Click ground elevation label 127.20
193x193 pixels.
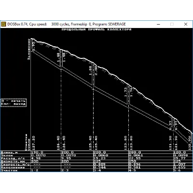click(34, 143)
